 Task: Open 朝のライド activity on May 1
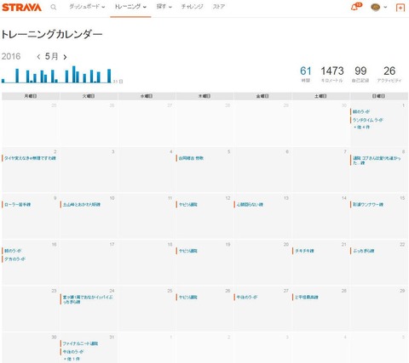tap(361, 111)
